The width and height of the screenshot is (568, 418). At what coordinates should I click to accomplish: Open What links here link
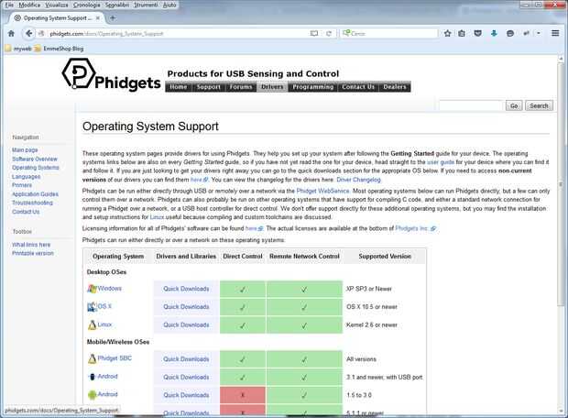tap(31, 245)
